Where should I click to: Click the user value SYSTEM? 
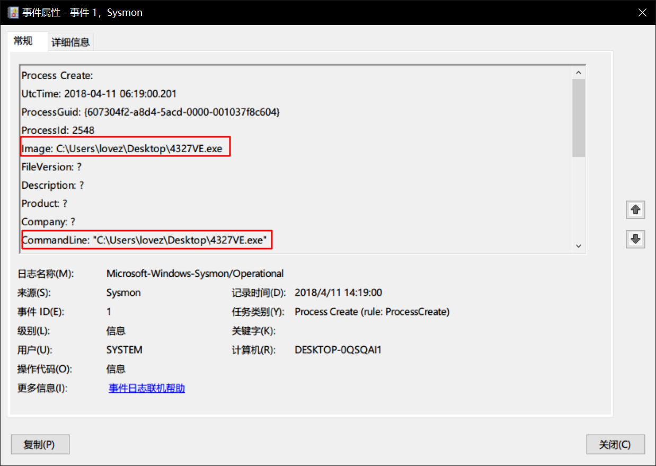click(125, 350)
